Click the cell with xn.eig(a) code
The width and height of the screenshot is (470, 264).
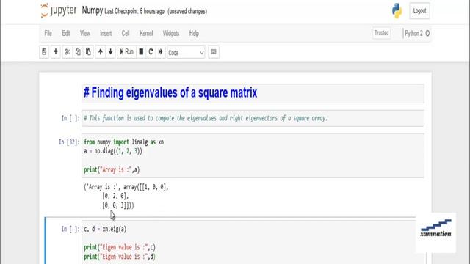pyautogui.click(x=253, y=243)
